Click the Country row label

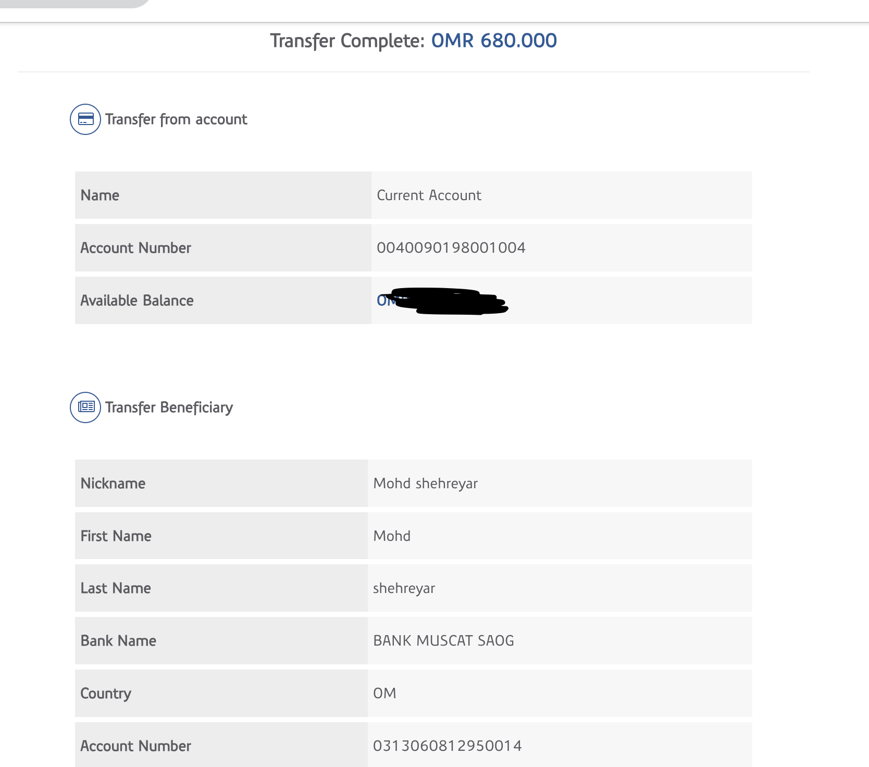tap(106, 694)
